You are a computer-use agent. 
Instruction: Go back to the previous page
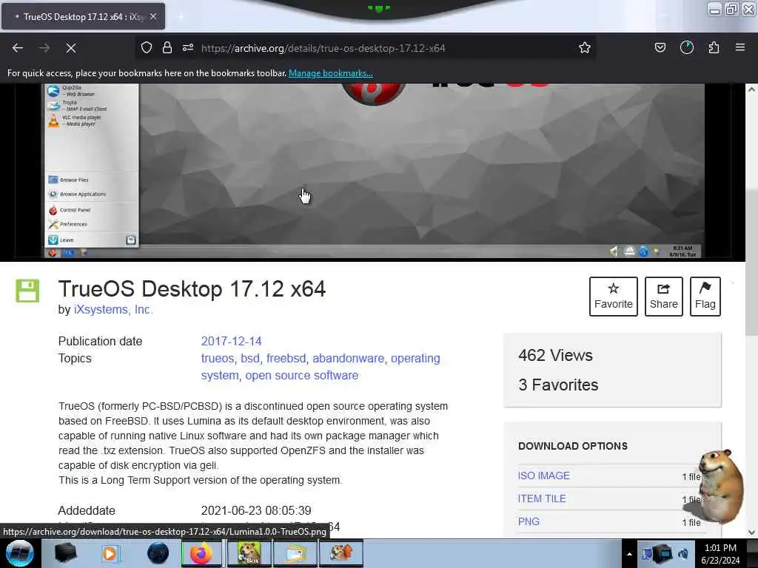click(18, 48)
